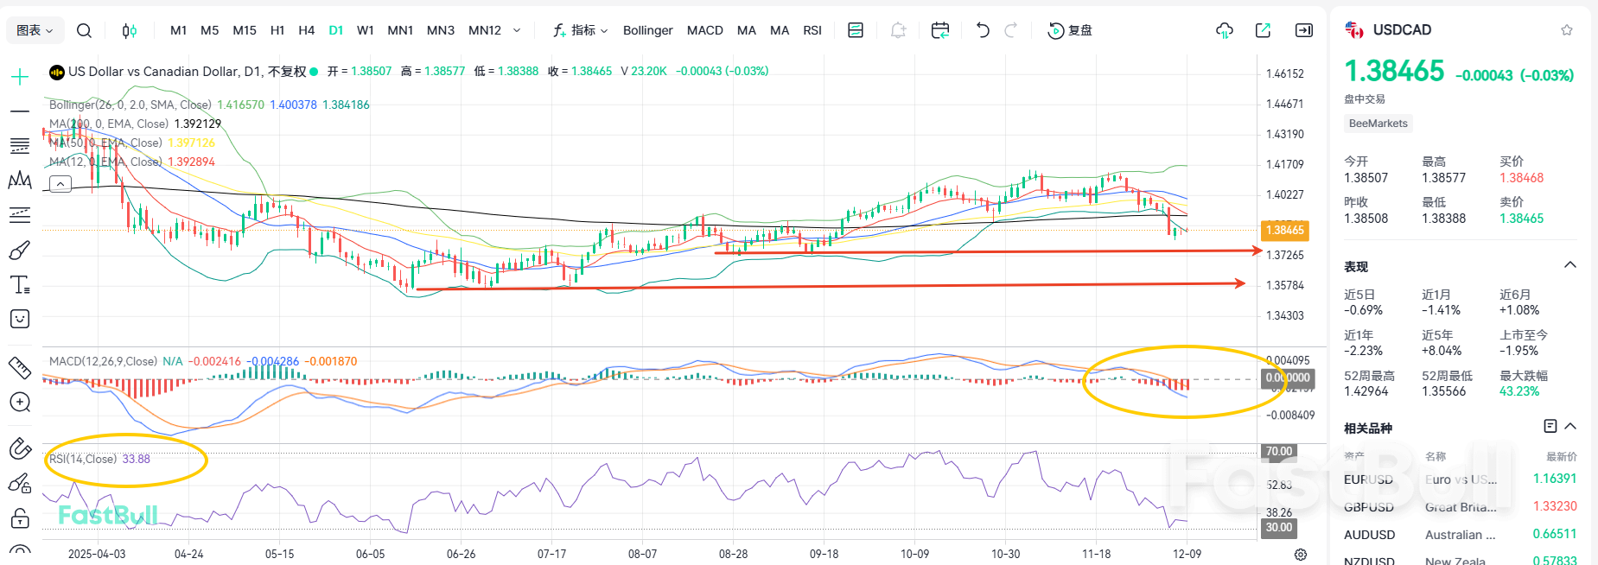Open AUDUSD in related instruments list

tap(1369, 535)
